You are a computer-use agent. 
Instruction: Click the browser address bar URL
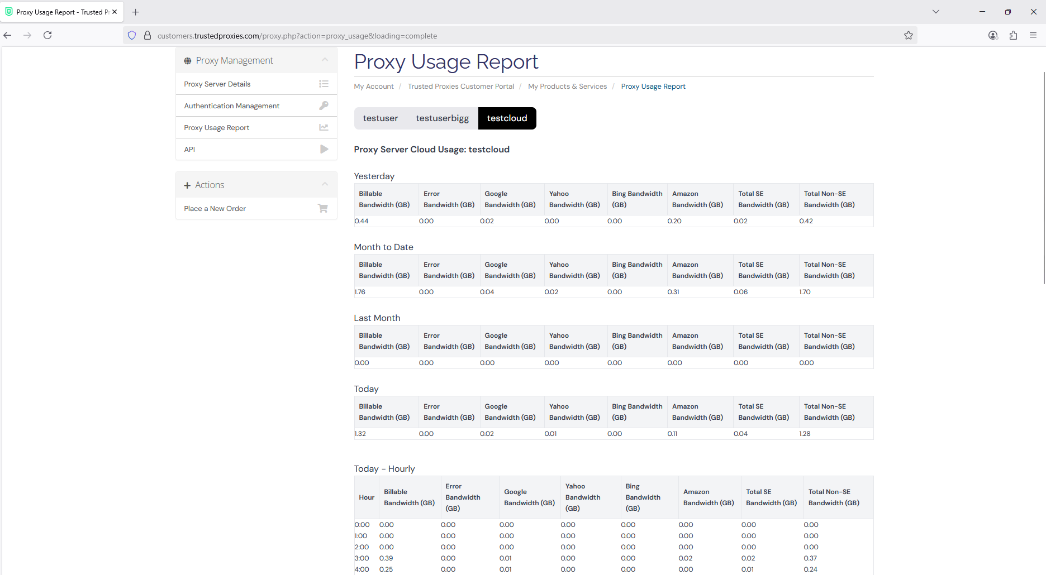point(297,36)
